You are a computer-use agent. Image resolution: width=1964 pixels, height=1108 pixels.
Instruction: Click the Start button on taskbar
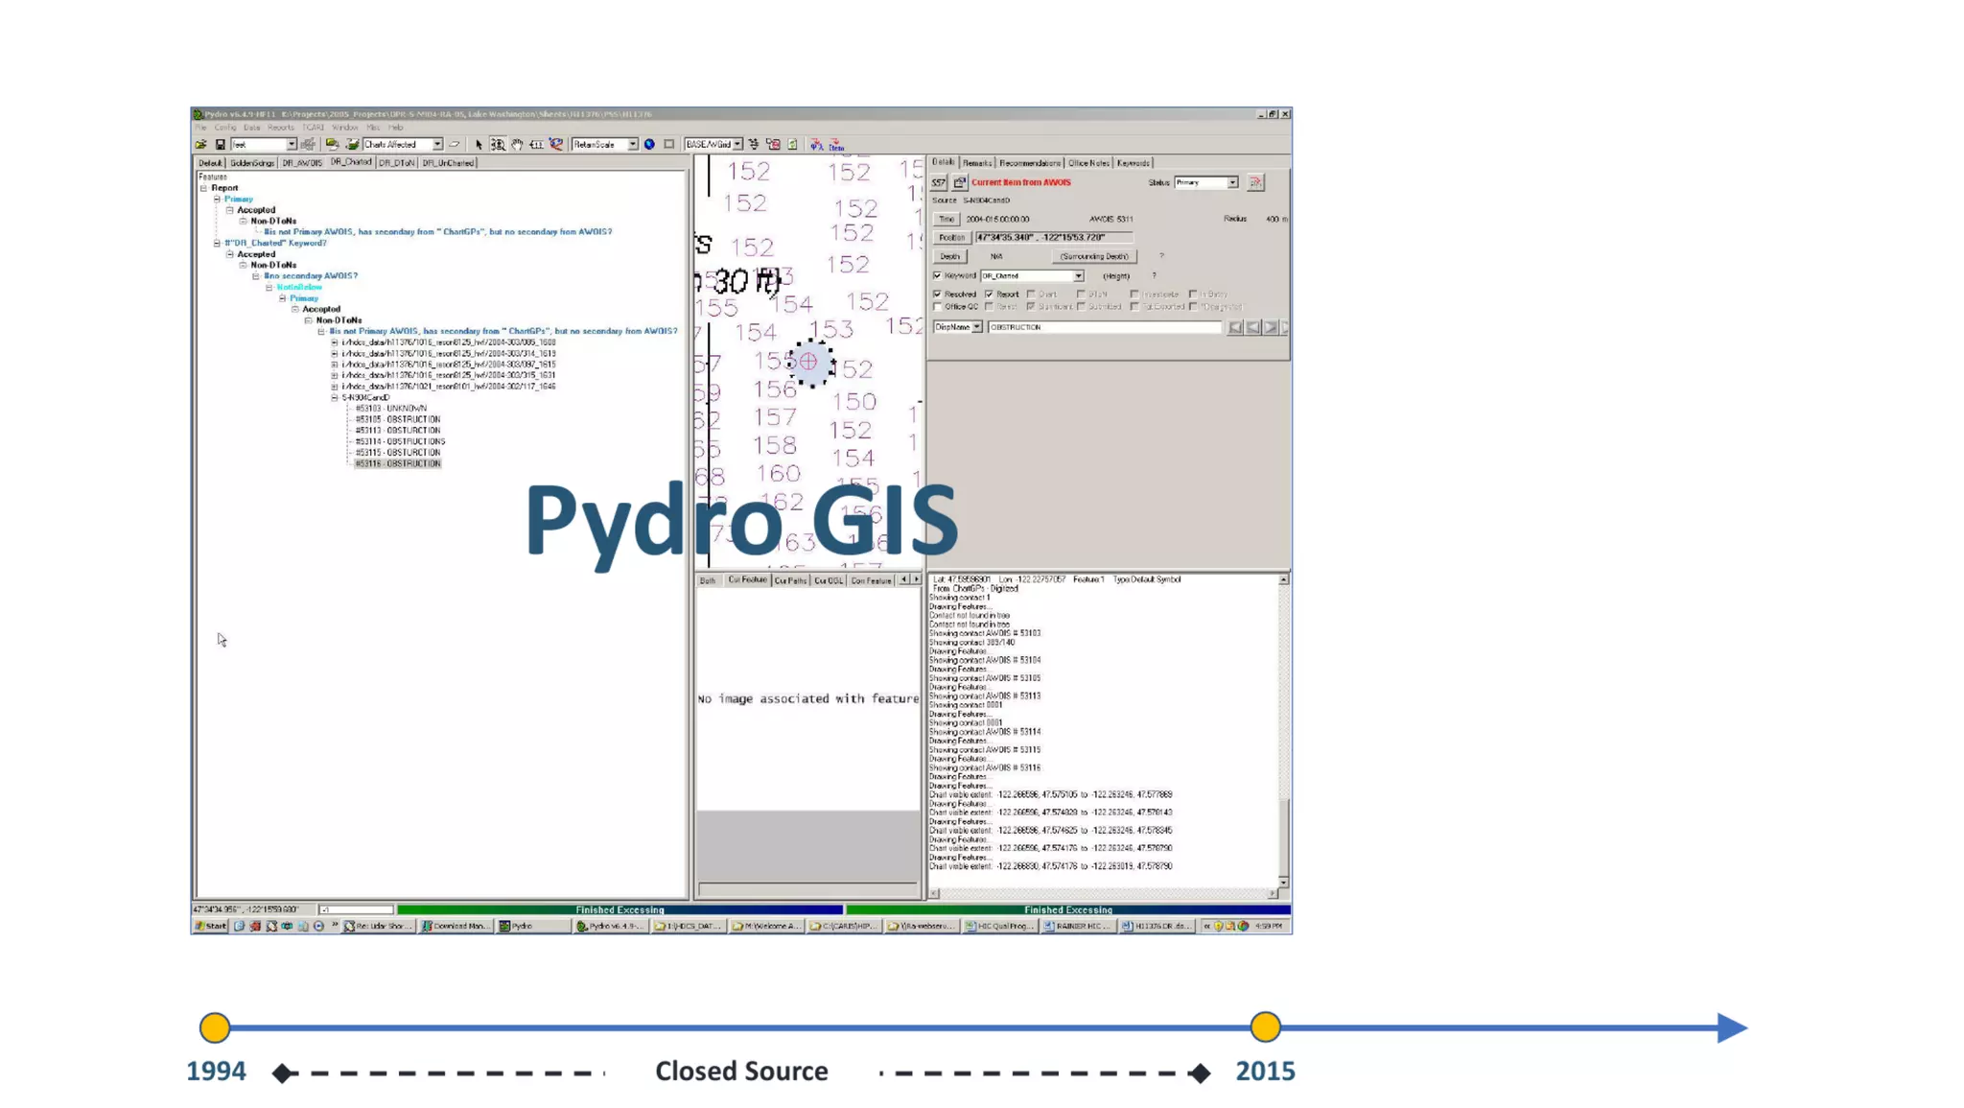(211, 927)
